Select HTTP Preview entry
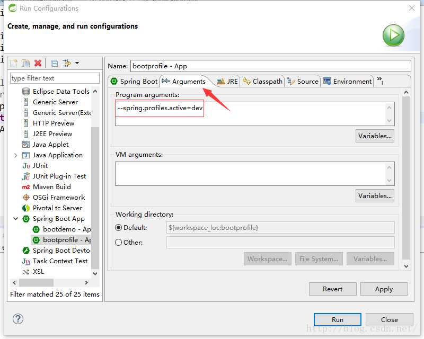This screenshot has width=424, height=339. coord(54,123)
